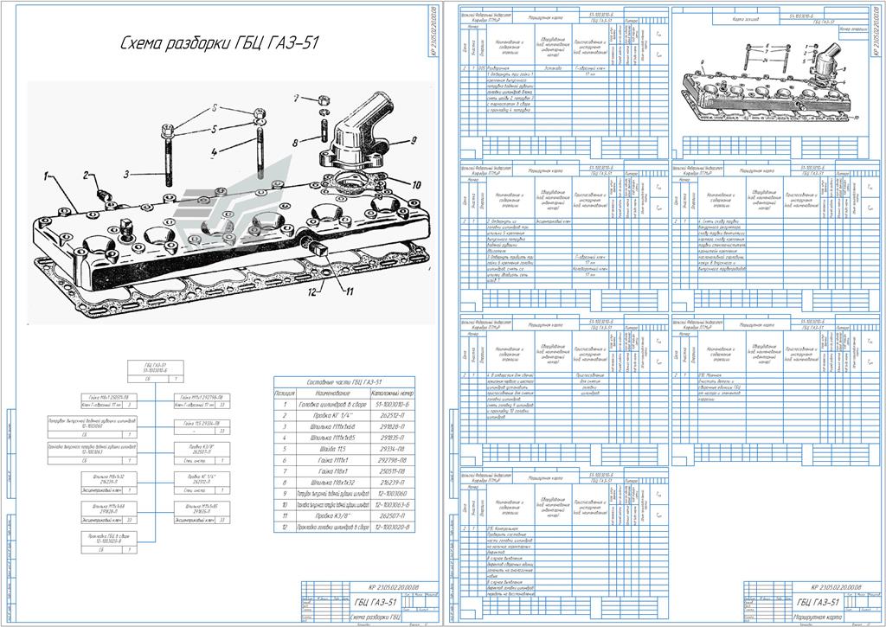Select "Головка цилиндров в сборе" in the parts table
The width and height of the screenshot is (886, 627).
pyautogui.click(x=333, y=405)
